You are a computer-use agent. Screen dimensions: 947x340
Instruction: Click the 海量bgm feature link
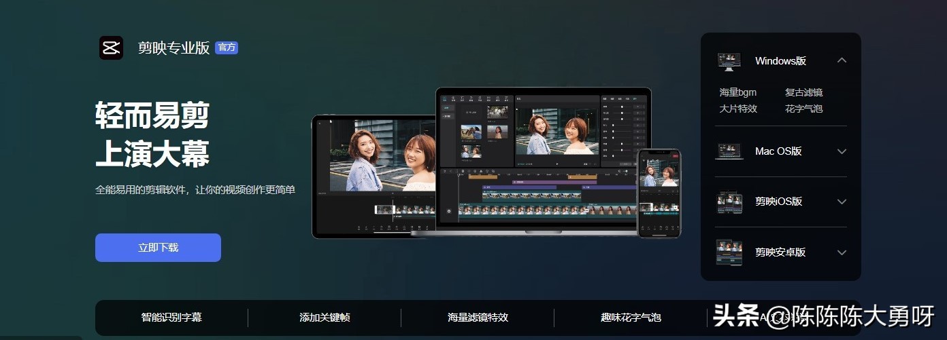tap(737, 92)
